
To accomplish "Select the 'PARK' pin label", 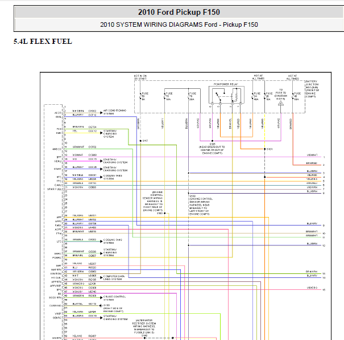I will click(x=58, y=226).
